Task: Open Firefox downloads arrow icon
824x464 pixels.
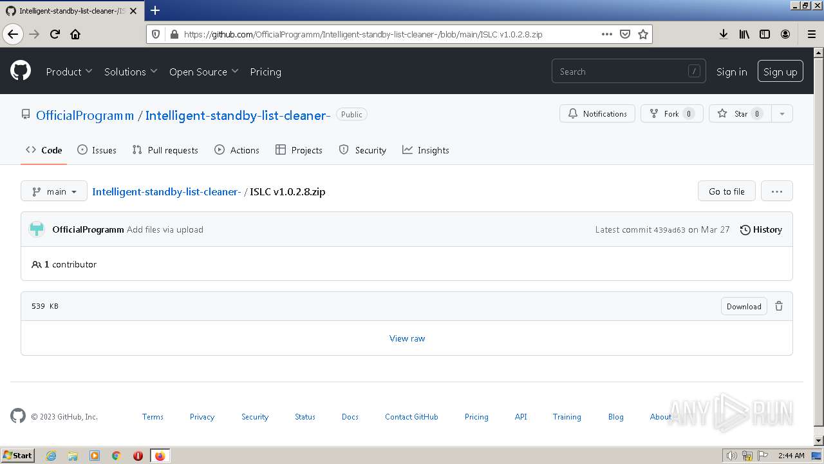Action: (x=724, y=34)
